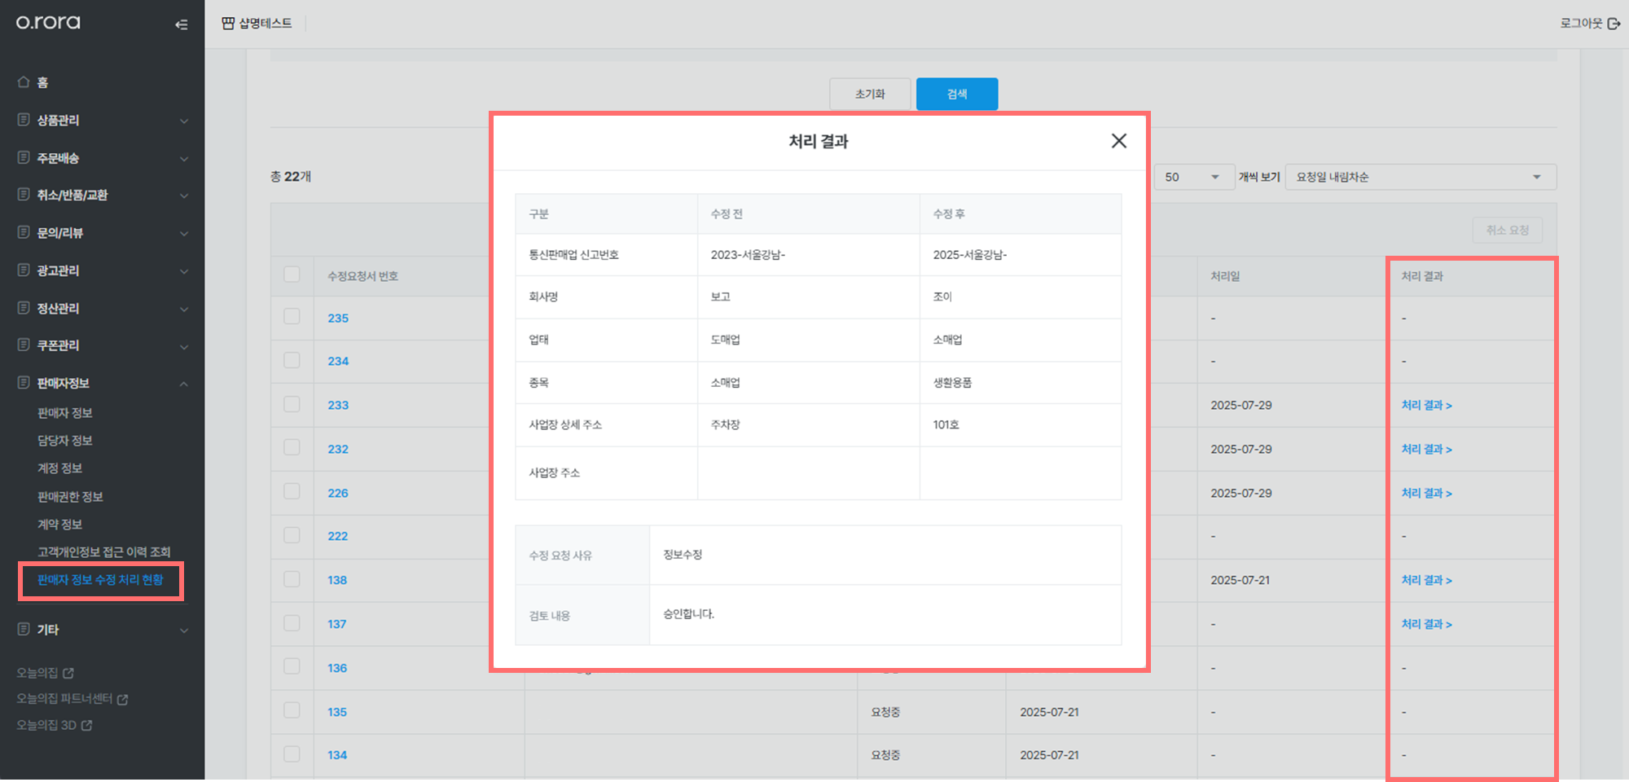
Task: Click the external link icon next to 오늘의집 파트너센터
Action: pyautogui.click(x=122, y=699)
